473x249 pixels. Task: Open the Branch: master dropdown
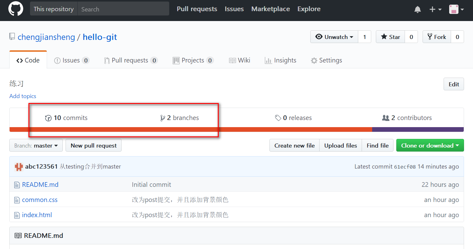(x=36, y=145)
